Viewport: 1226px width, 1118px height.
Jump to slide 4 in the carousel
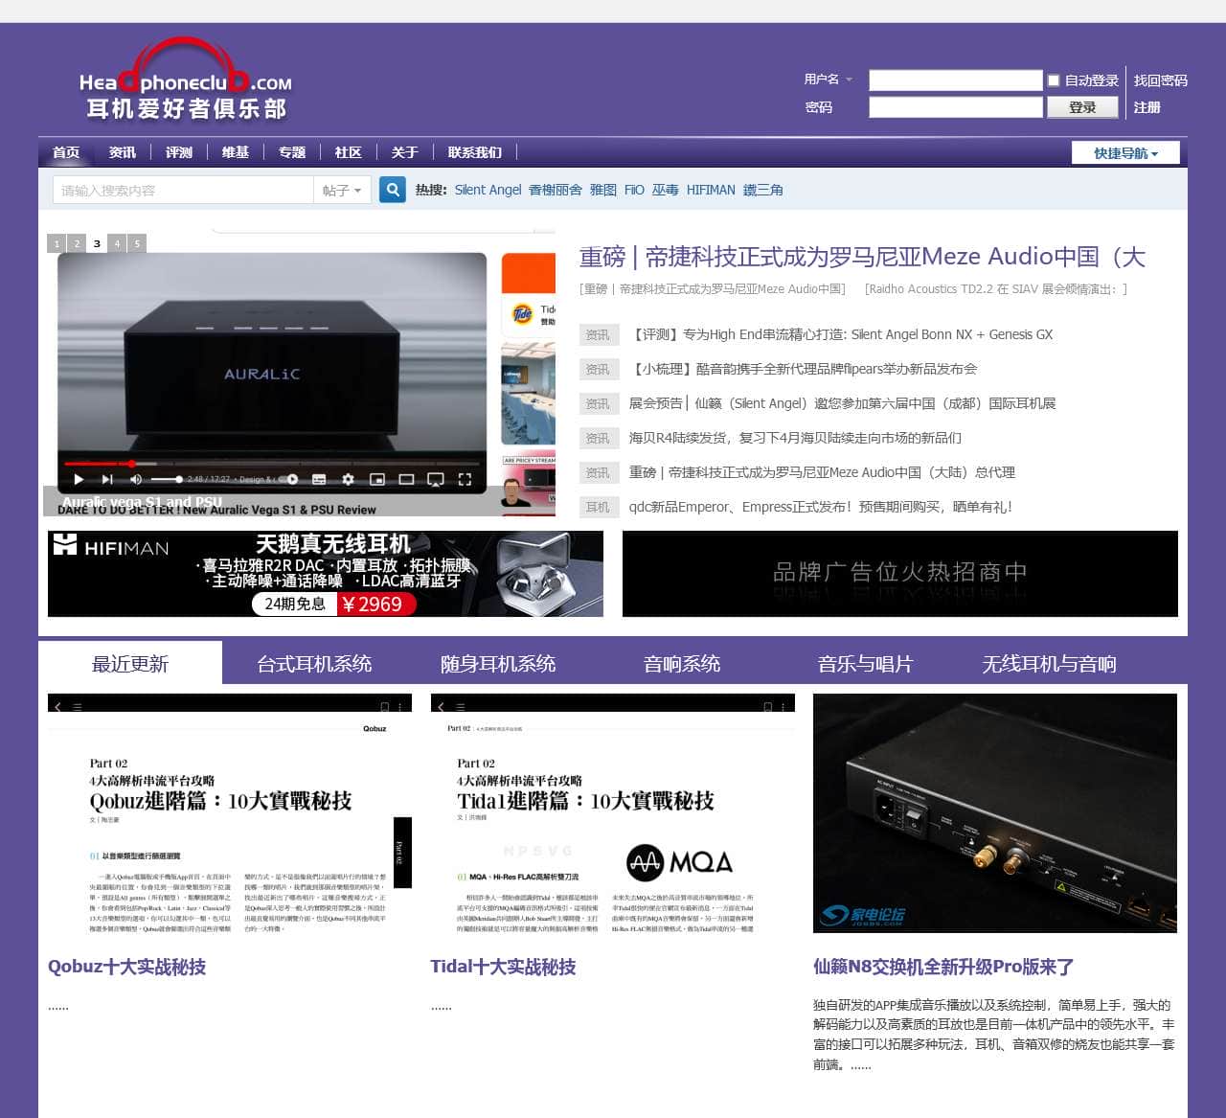[x=117, y=243]
